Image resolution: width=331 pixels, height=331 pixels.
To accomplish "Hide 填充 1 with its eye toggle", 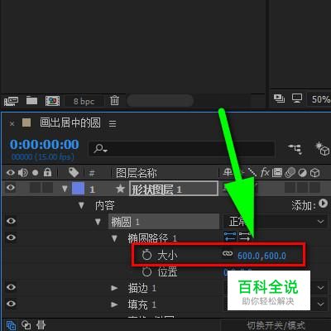I will click(x=11, y=304).
